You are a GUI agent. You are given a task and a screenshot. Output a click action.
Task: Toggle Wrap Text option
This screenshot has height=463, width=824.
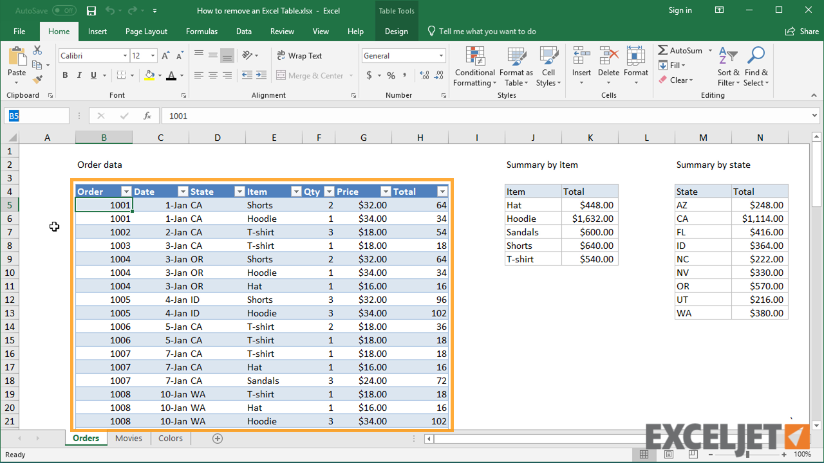tap(299, 56)
